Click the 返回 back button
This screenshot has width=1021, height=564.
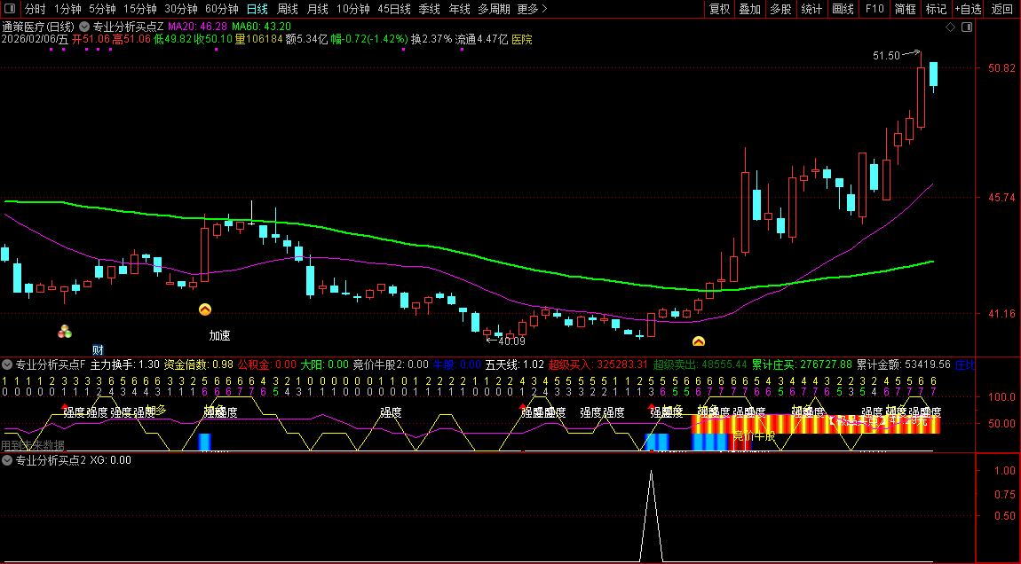pos(1002,9)
